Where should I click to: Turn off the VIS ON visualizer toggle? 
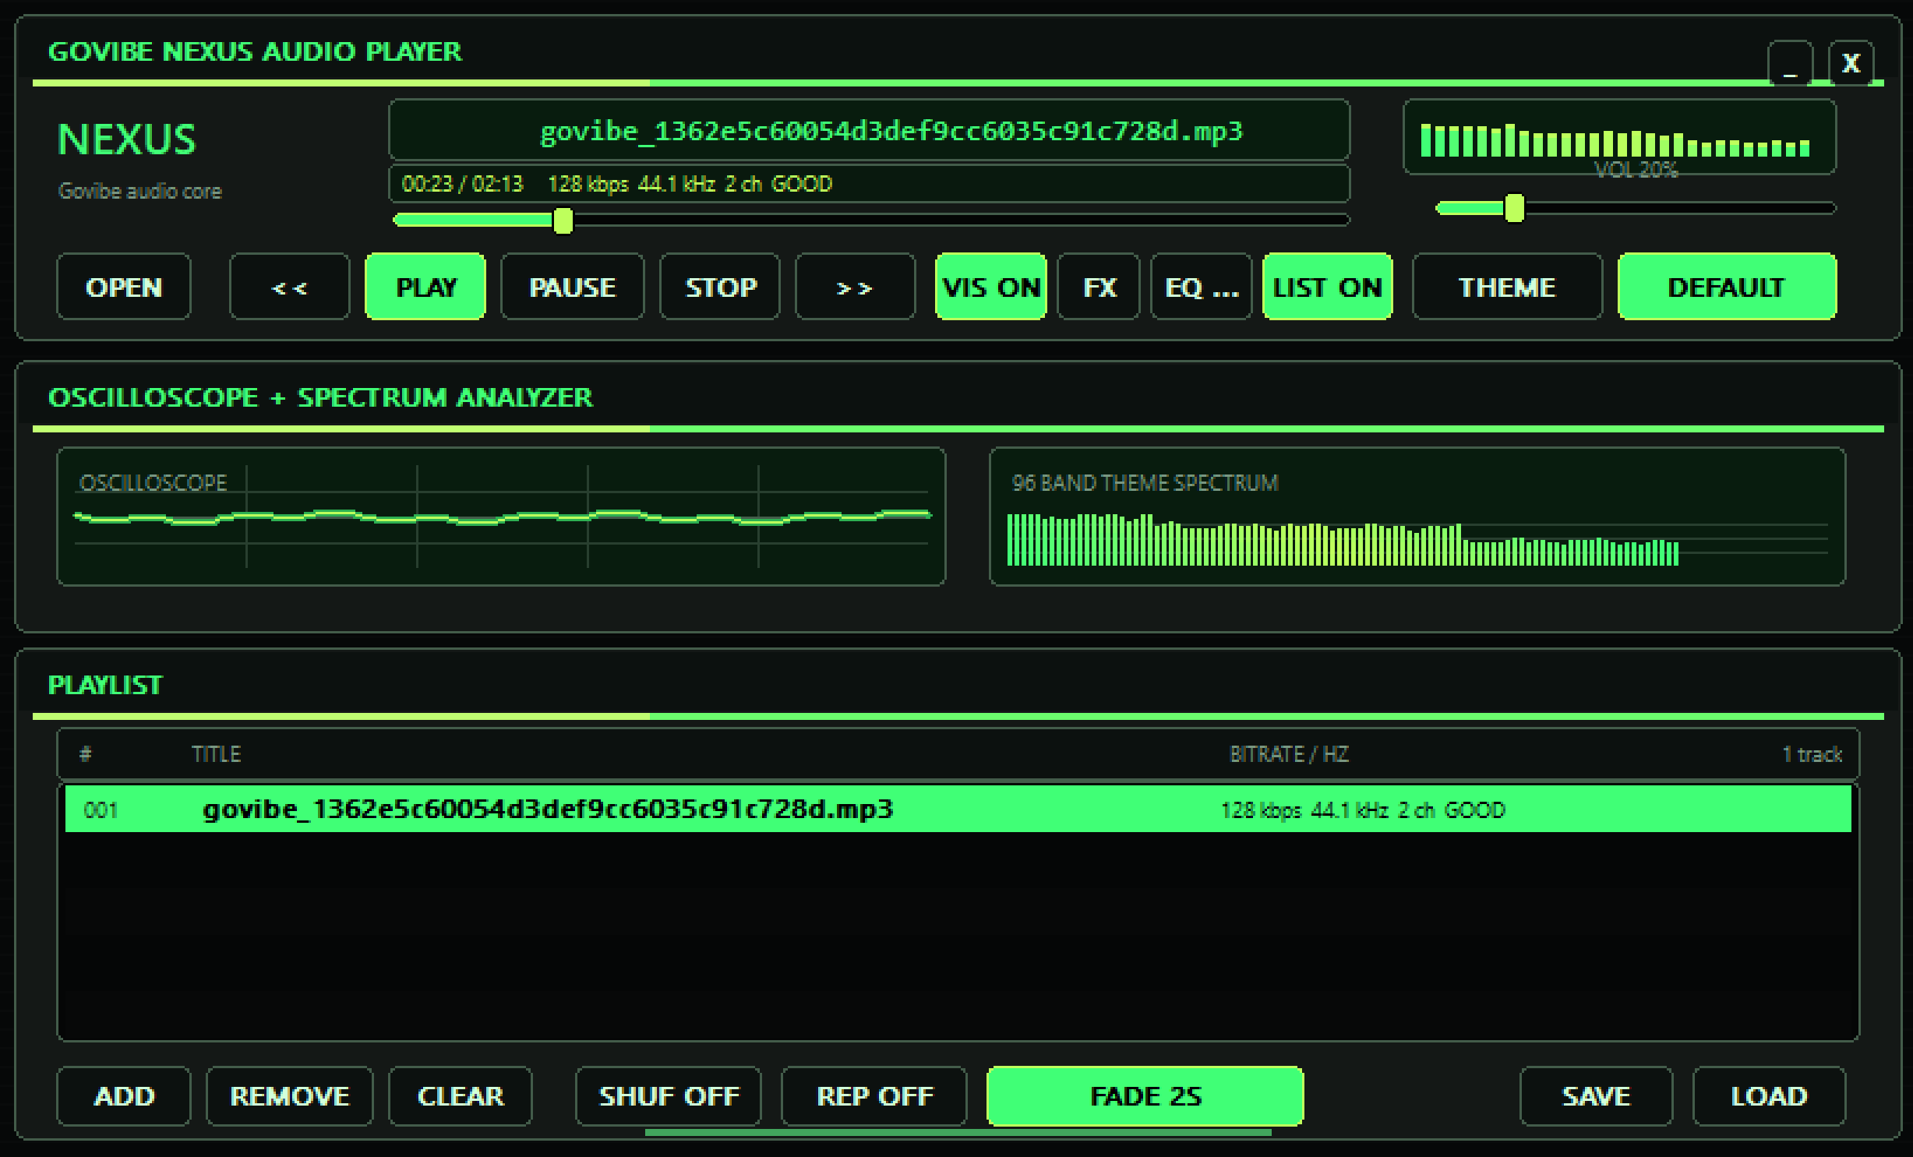pos(990,287)
